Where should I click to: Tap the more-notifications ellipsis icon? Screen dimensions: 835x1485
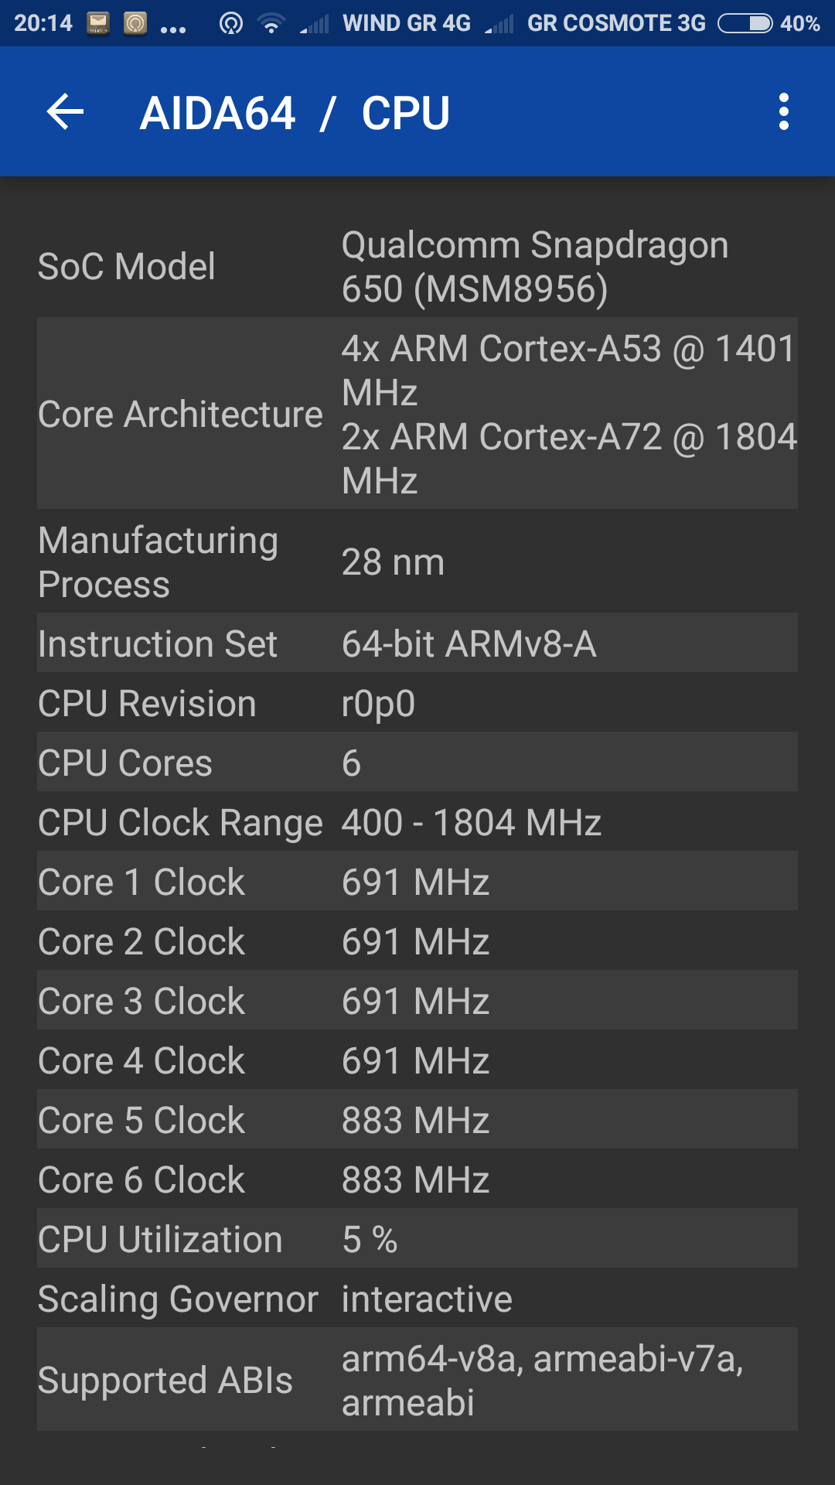(x=173, y=29)
